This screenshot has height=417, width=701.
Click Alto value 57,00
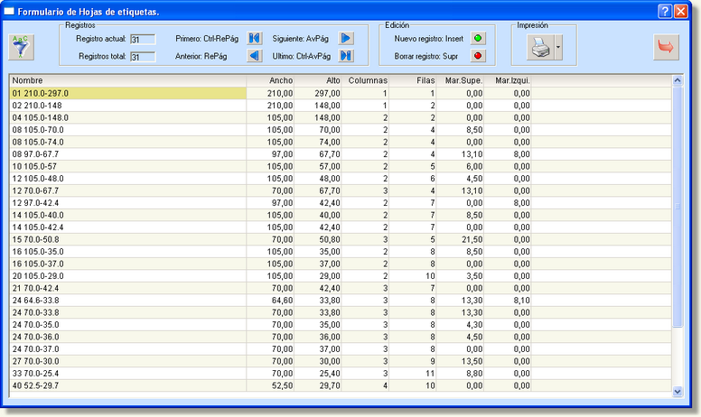(x=317, y=167)
